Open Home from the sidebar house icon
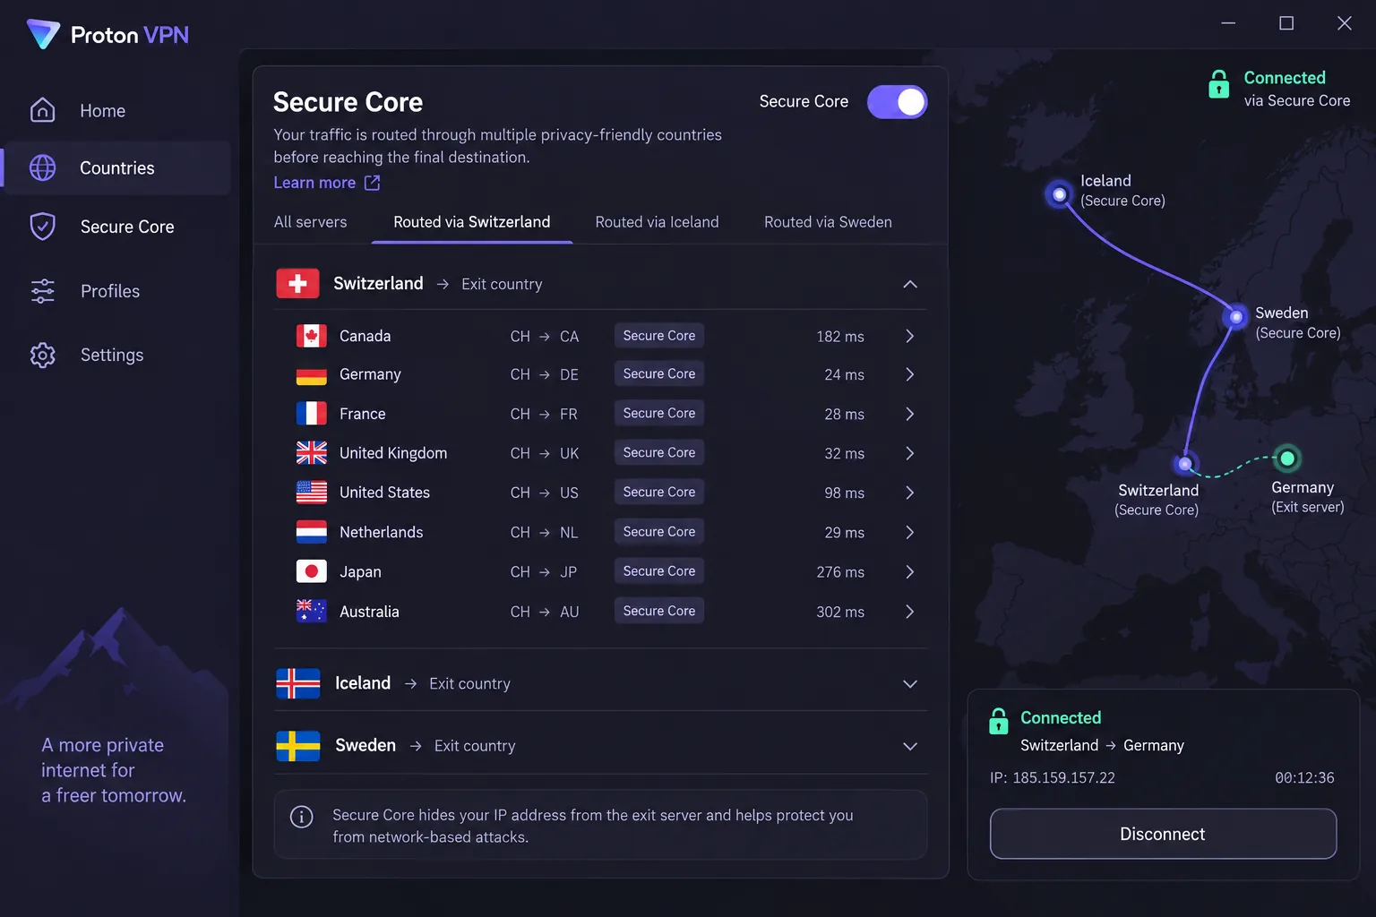Viewport: 1376px width, 917px height. (x=42, y=110)
